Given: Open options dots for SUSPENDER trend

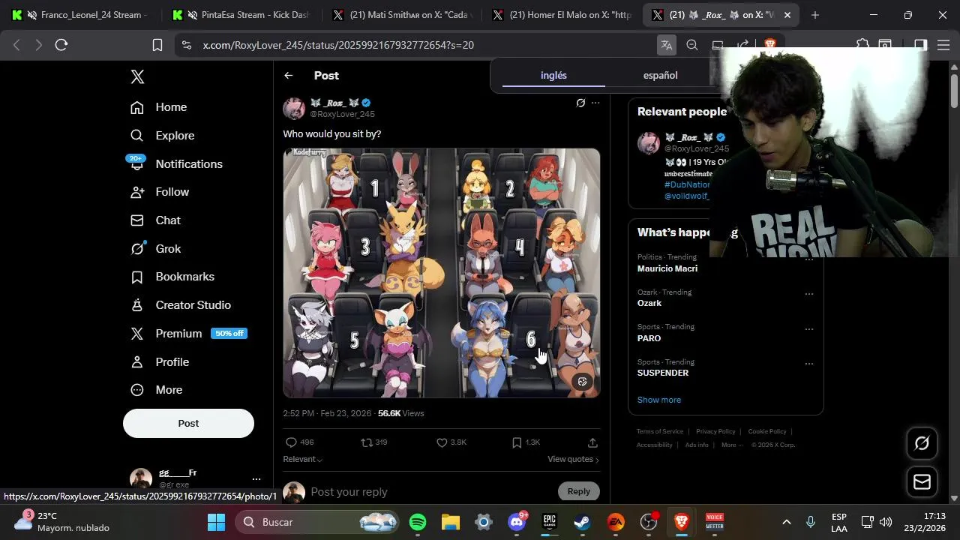Looking at the screenshot, I should pos(809,364).
